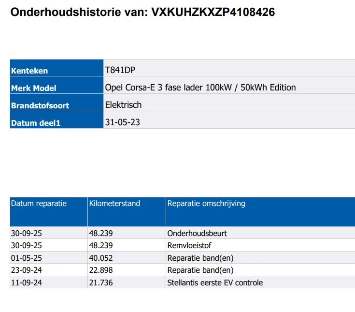Viewport: 355px width, 312px height.
Task: Select the 23-09-24 repair date
Action: [26, 270]
